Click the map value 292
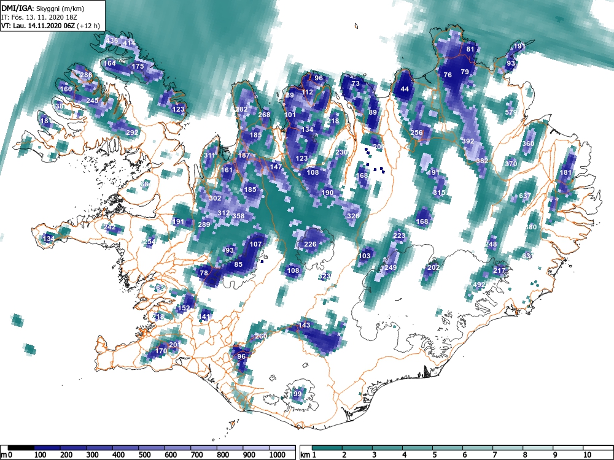Image resolution: width=614 pixels, height=460 pixels. click(132, 132)
